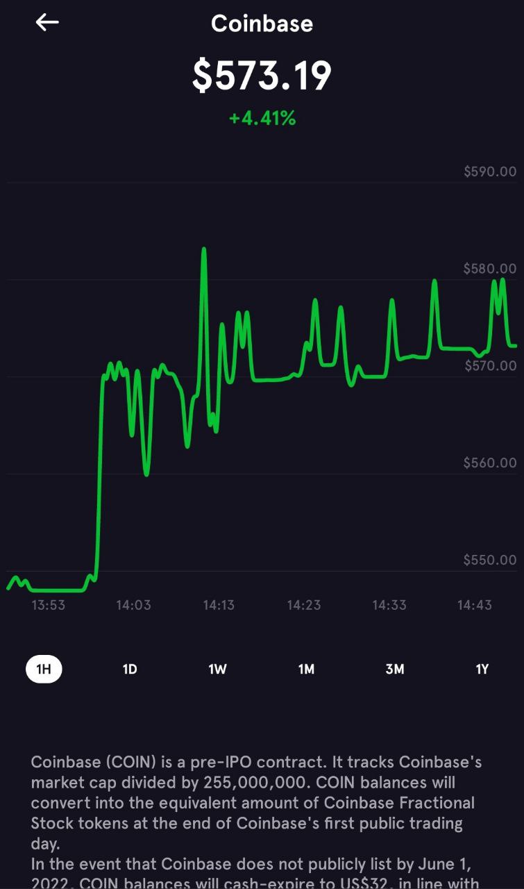Screen dimensions: 524x889
Task: Tap the $560.00 axis label
Action: click(x=490, y=463)
